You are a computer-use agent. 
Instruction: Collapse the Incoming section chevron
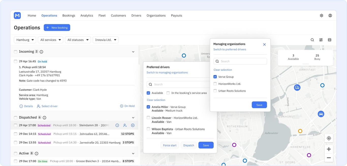[x=133, y=52]
